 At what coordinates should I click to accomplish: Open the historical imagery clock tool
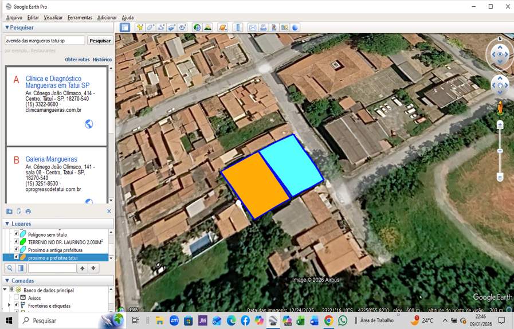click(x=197, y=28)
